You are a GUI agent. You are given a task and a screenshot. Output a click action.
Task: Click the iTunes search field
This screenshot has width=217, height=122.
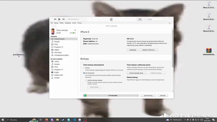[154, 19]
